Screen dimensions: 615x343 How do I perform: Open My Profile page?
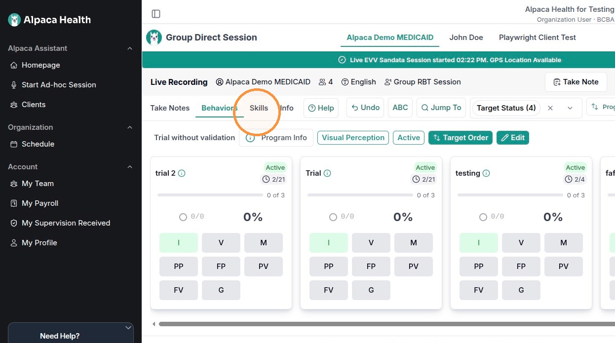point(39,243)
